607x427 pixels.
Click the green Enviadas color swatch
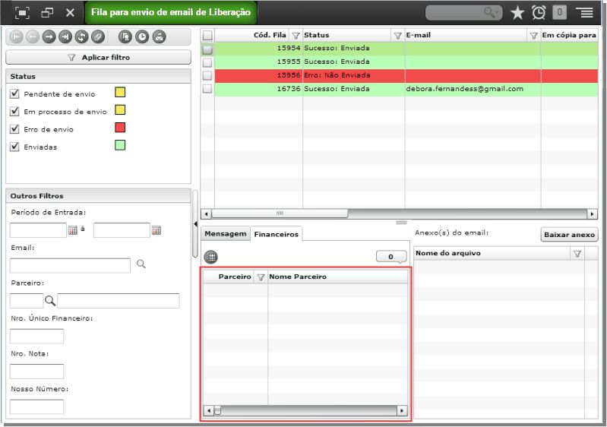(120, 145)
